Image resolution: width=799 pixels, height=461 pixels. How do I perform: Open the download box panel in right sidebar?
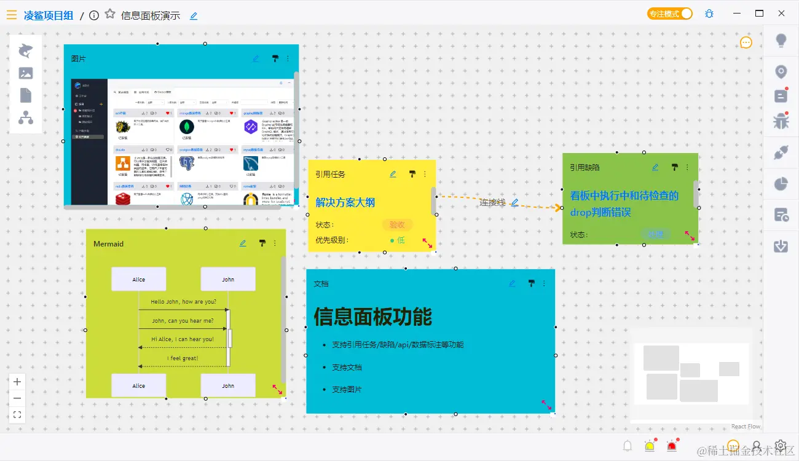click(x=781, y=246)
